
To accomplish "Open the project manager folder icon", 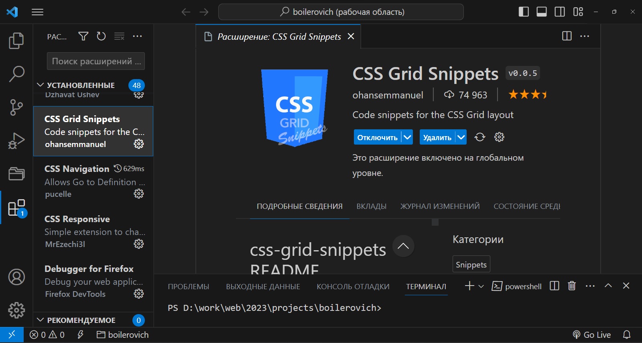I will tap(16, 174).
